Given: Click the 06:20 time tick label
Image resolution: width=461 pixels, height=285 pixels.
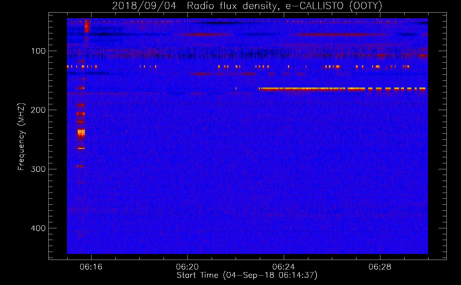Looking at the screenshot, I should pyautogui.click(x=187, y=267).
